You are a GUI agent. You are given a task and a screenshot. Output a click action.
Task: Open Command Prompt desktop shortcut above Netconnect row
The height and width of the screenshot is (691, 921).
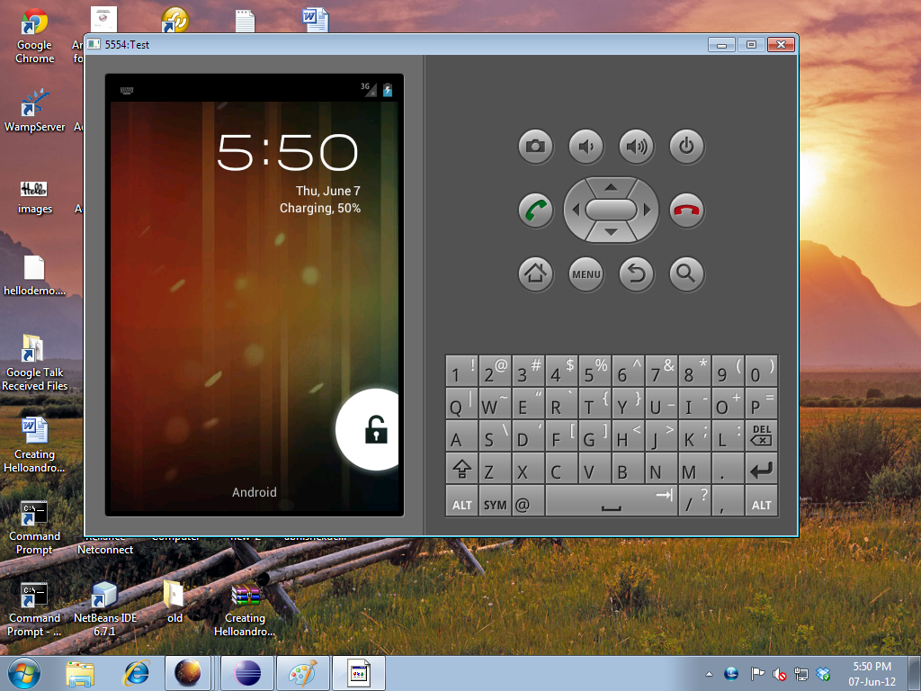tap(34, 527)
